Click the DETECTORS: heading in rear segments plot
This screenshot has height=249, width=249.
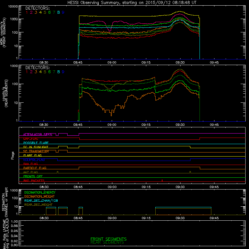[x=37, y=68]
